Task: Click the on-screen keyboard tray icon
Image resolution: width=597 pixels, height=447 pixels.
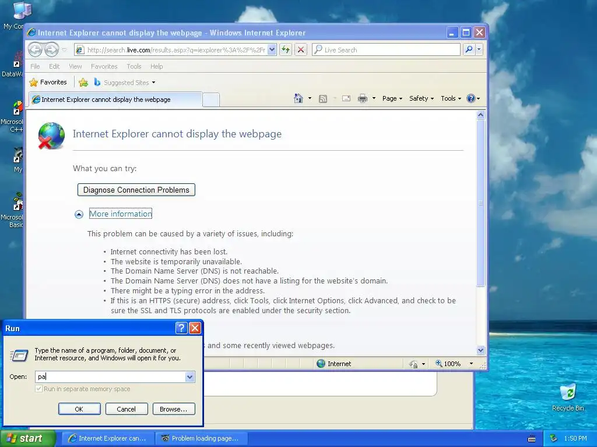Action: coord(532,439)
